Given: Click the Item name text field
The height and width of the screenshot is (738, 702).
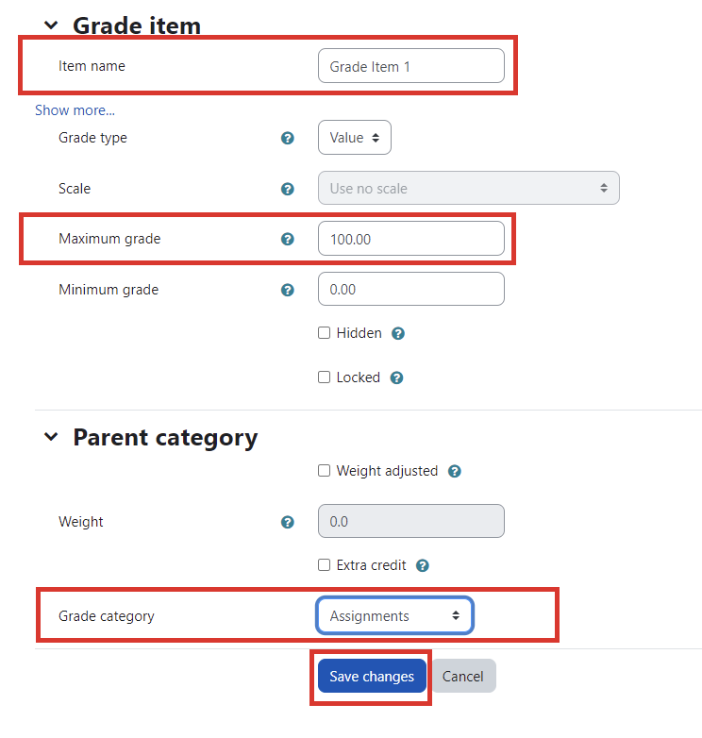Looking at the screenshot, I should click(410, 66).
